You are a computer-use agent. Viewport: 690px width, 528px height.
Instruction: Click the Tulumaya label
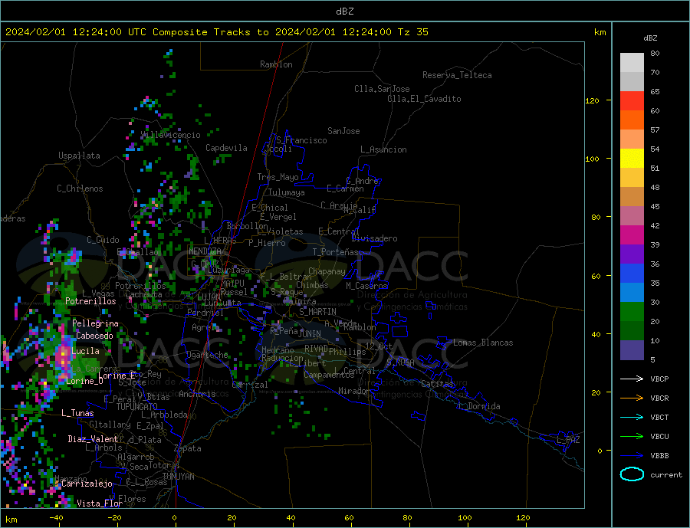point(287,192)
